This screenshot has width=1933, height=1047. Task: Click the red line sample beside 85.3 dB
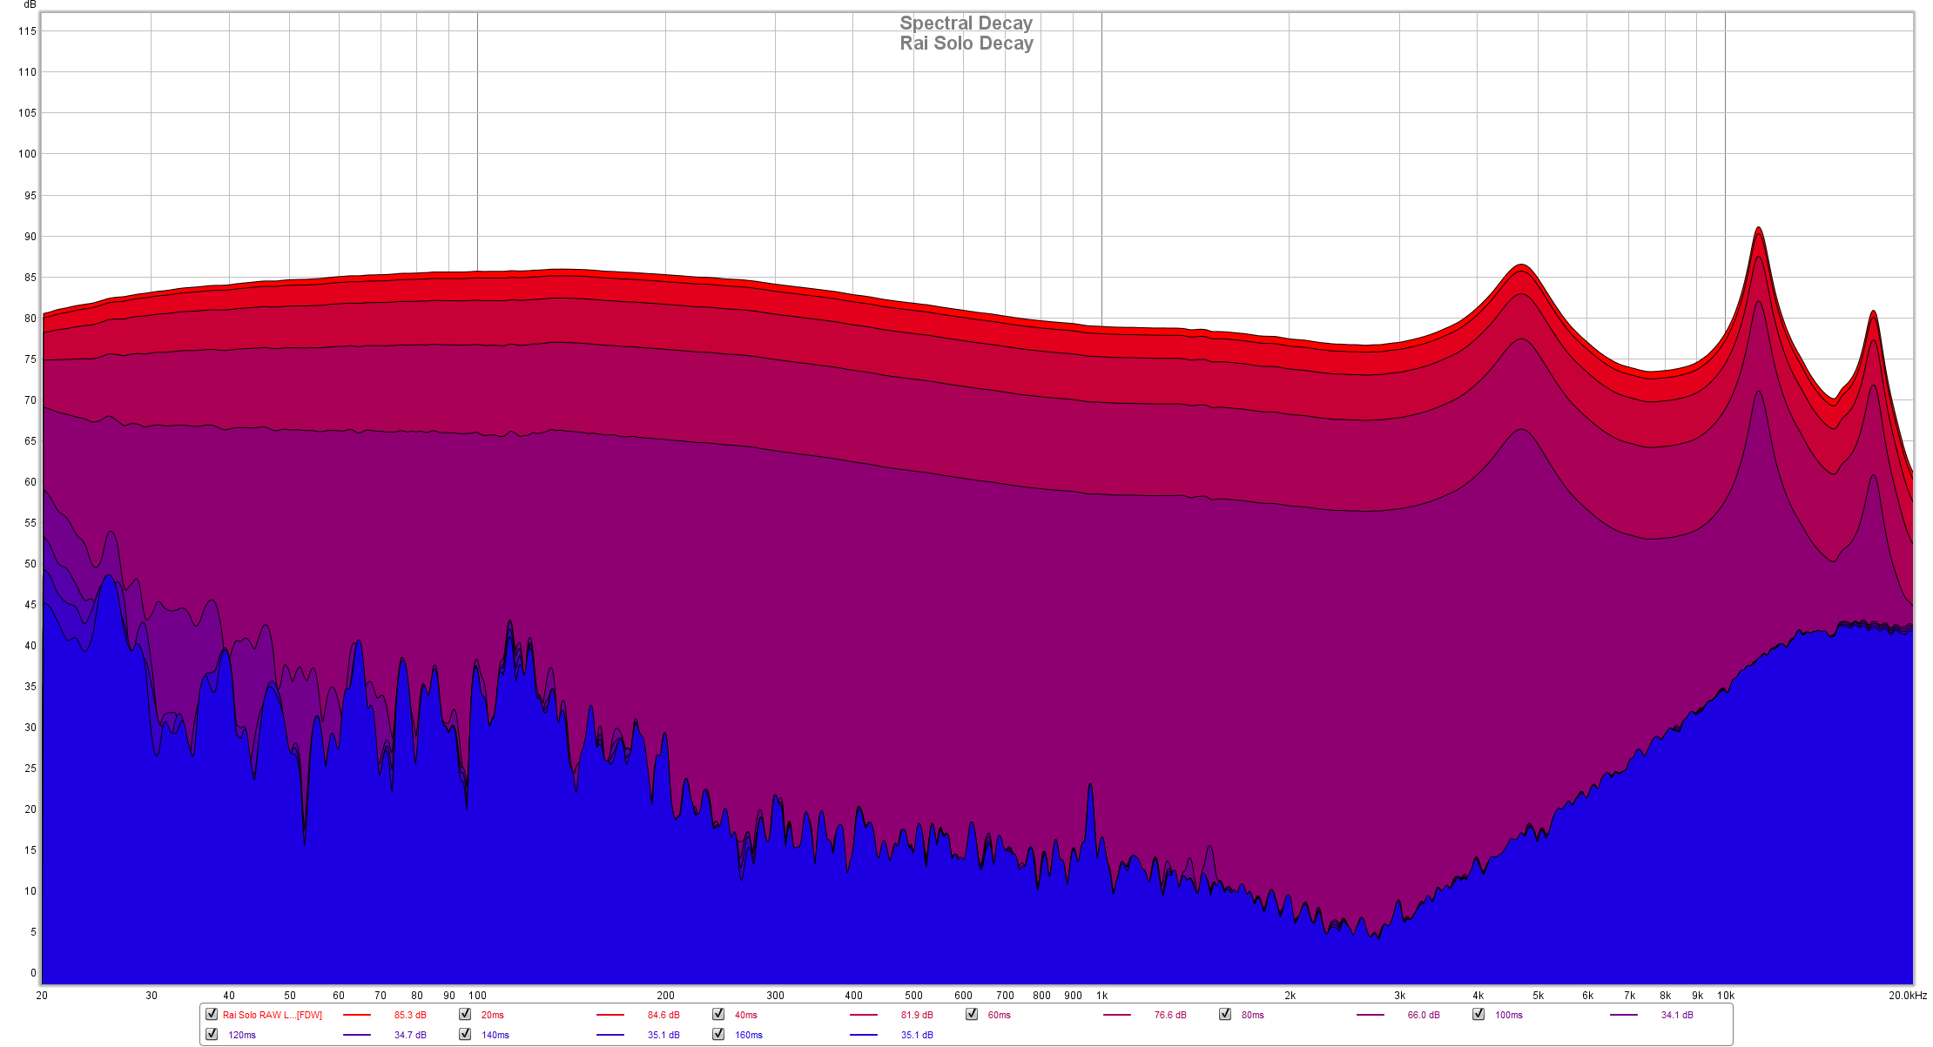[x=357, y=1015]
